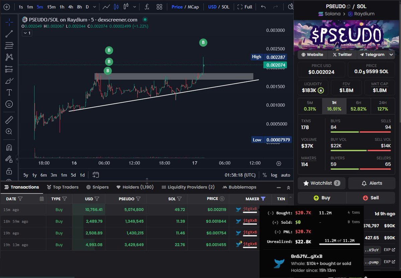
Task: Open the TYPE column filter
Action: click(64, 199)
